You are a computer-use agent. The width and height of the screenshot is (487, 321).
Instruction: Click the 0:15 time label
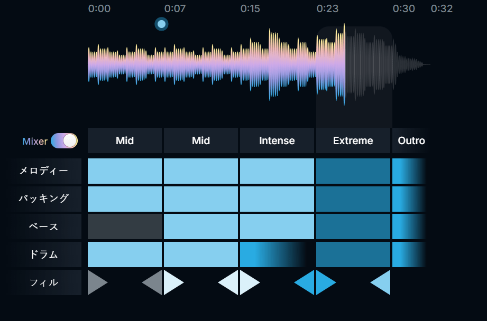click(250, 8)
